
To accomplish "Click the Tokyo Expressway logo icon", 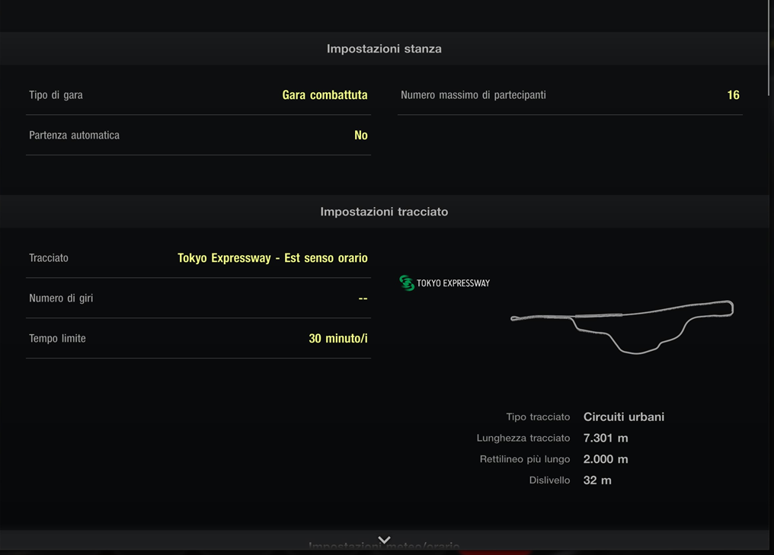I will pos(407,283).
